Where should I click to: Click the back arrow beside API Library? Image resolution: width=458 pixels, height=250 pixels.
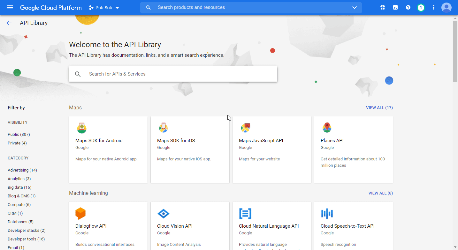tap(9, 23)
